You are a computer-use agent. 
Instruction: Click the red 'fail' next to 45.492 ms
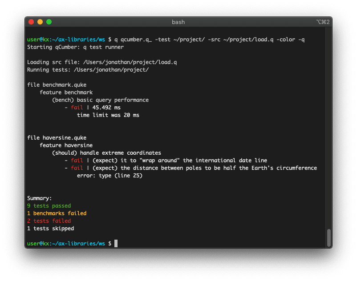77,108
